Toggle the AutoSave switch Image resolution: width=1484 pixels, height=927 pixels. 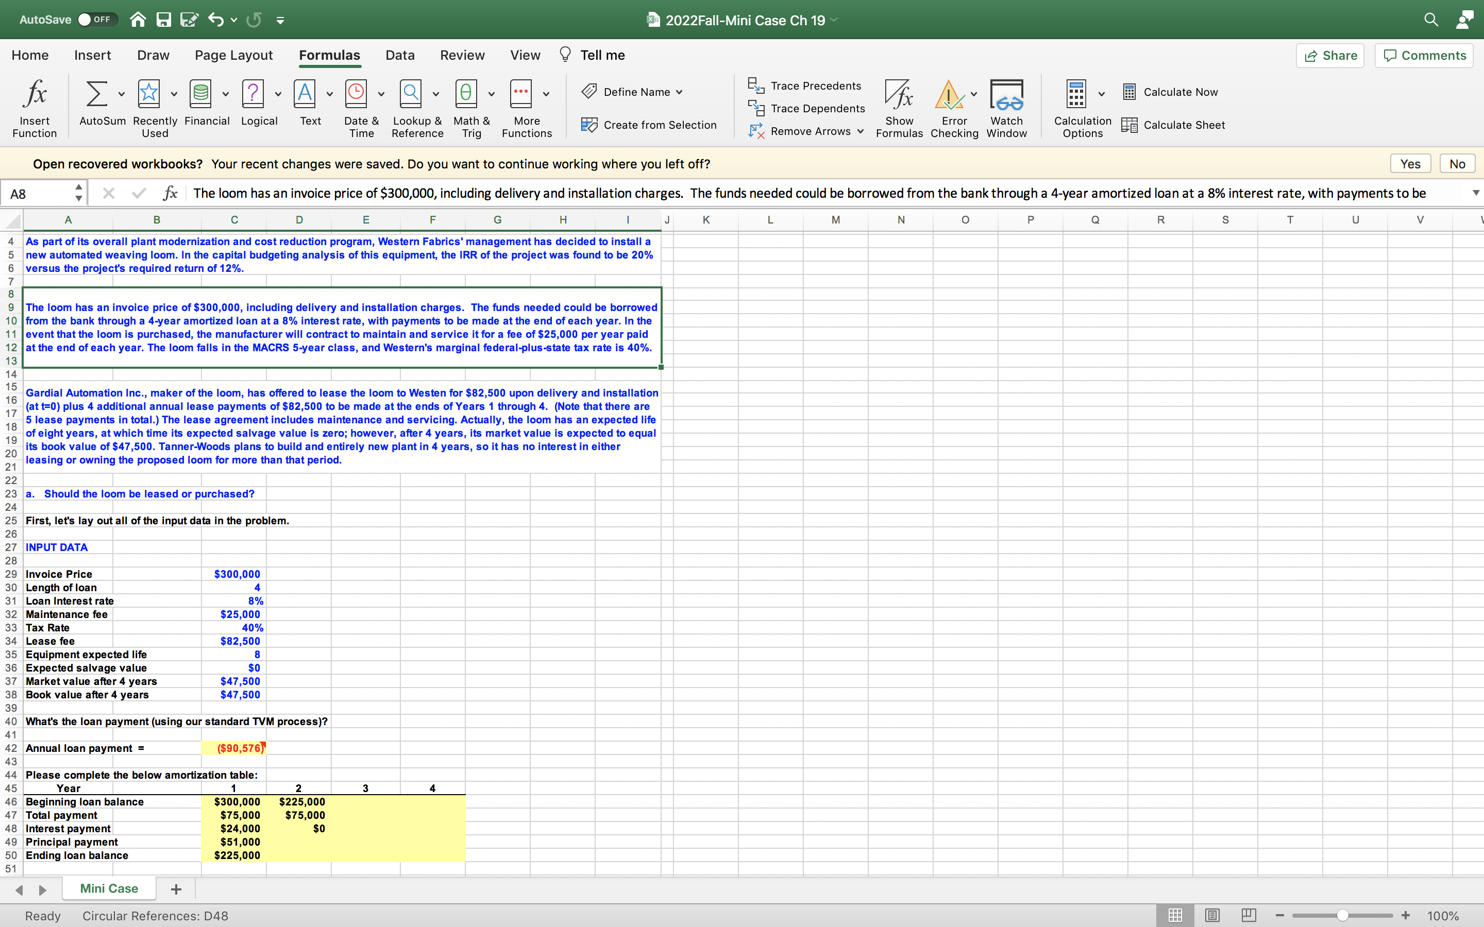97,20
